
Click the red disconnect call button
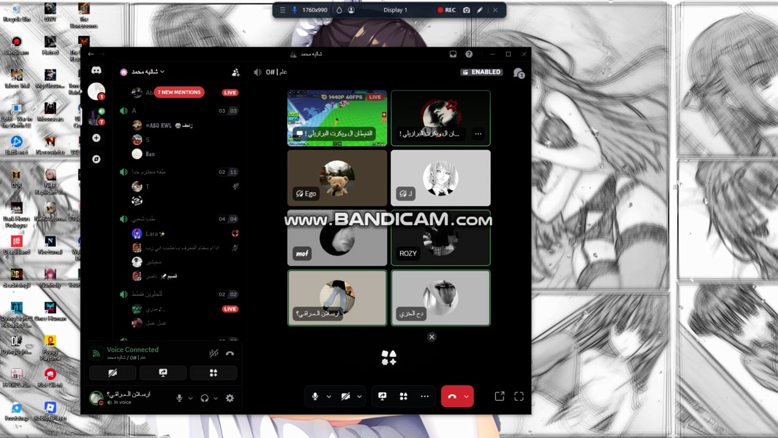click(452, 396)
